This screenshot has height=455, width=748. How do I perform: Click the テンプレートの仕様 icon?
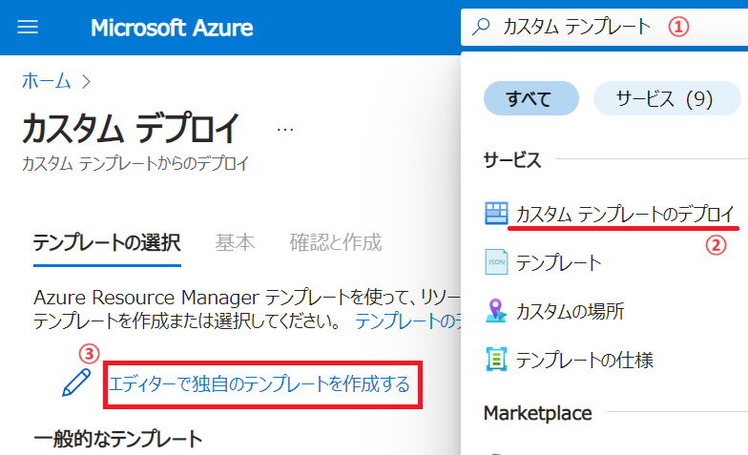pyautogui.click(x=496, y=359)
